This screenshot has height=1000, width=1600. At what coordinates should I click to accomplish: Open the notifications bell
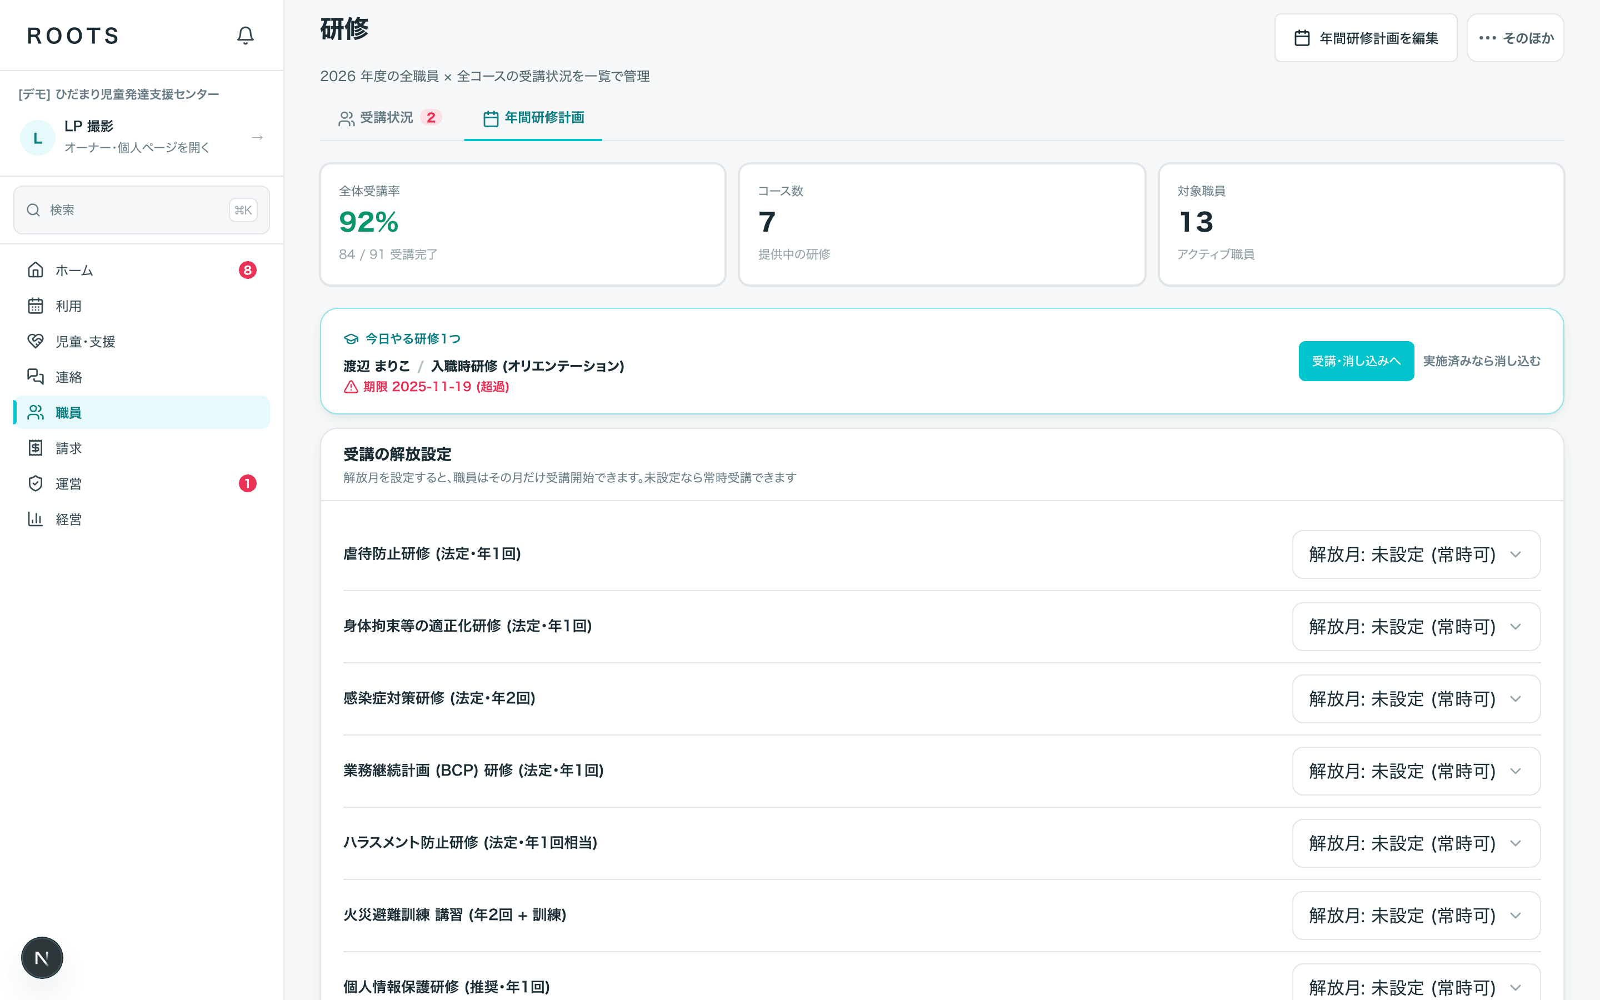(246, 35)
